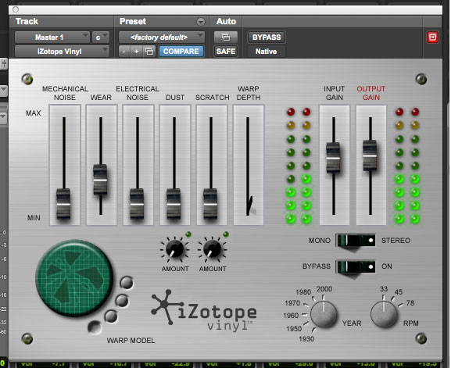This screenshot has width=469, height=368.
Task: Click the preset copy settings icon
Action: [149, 52]
